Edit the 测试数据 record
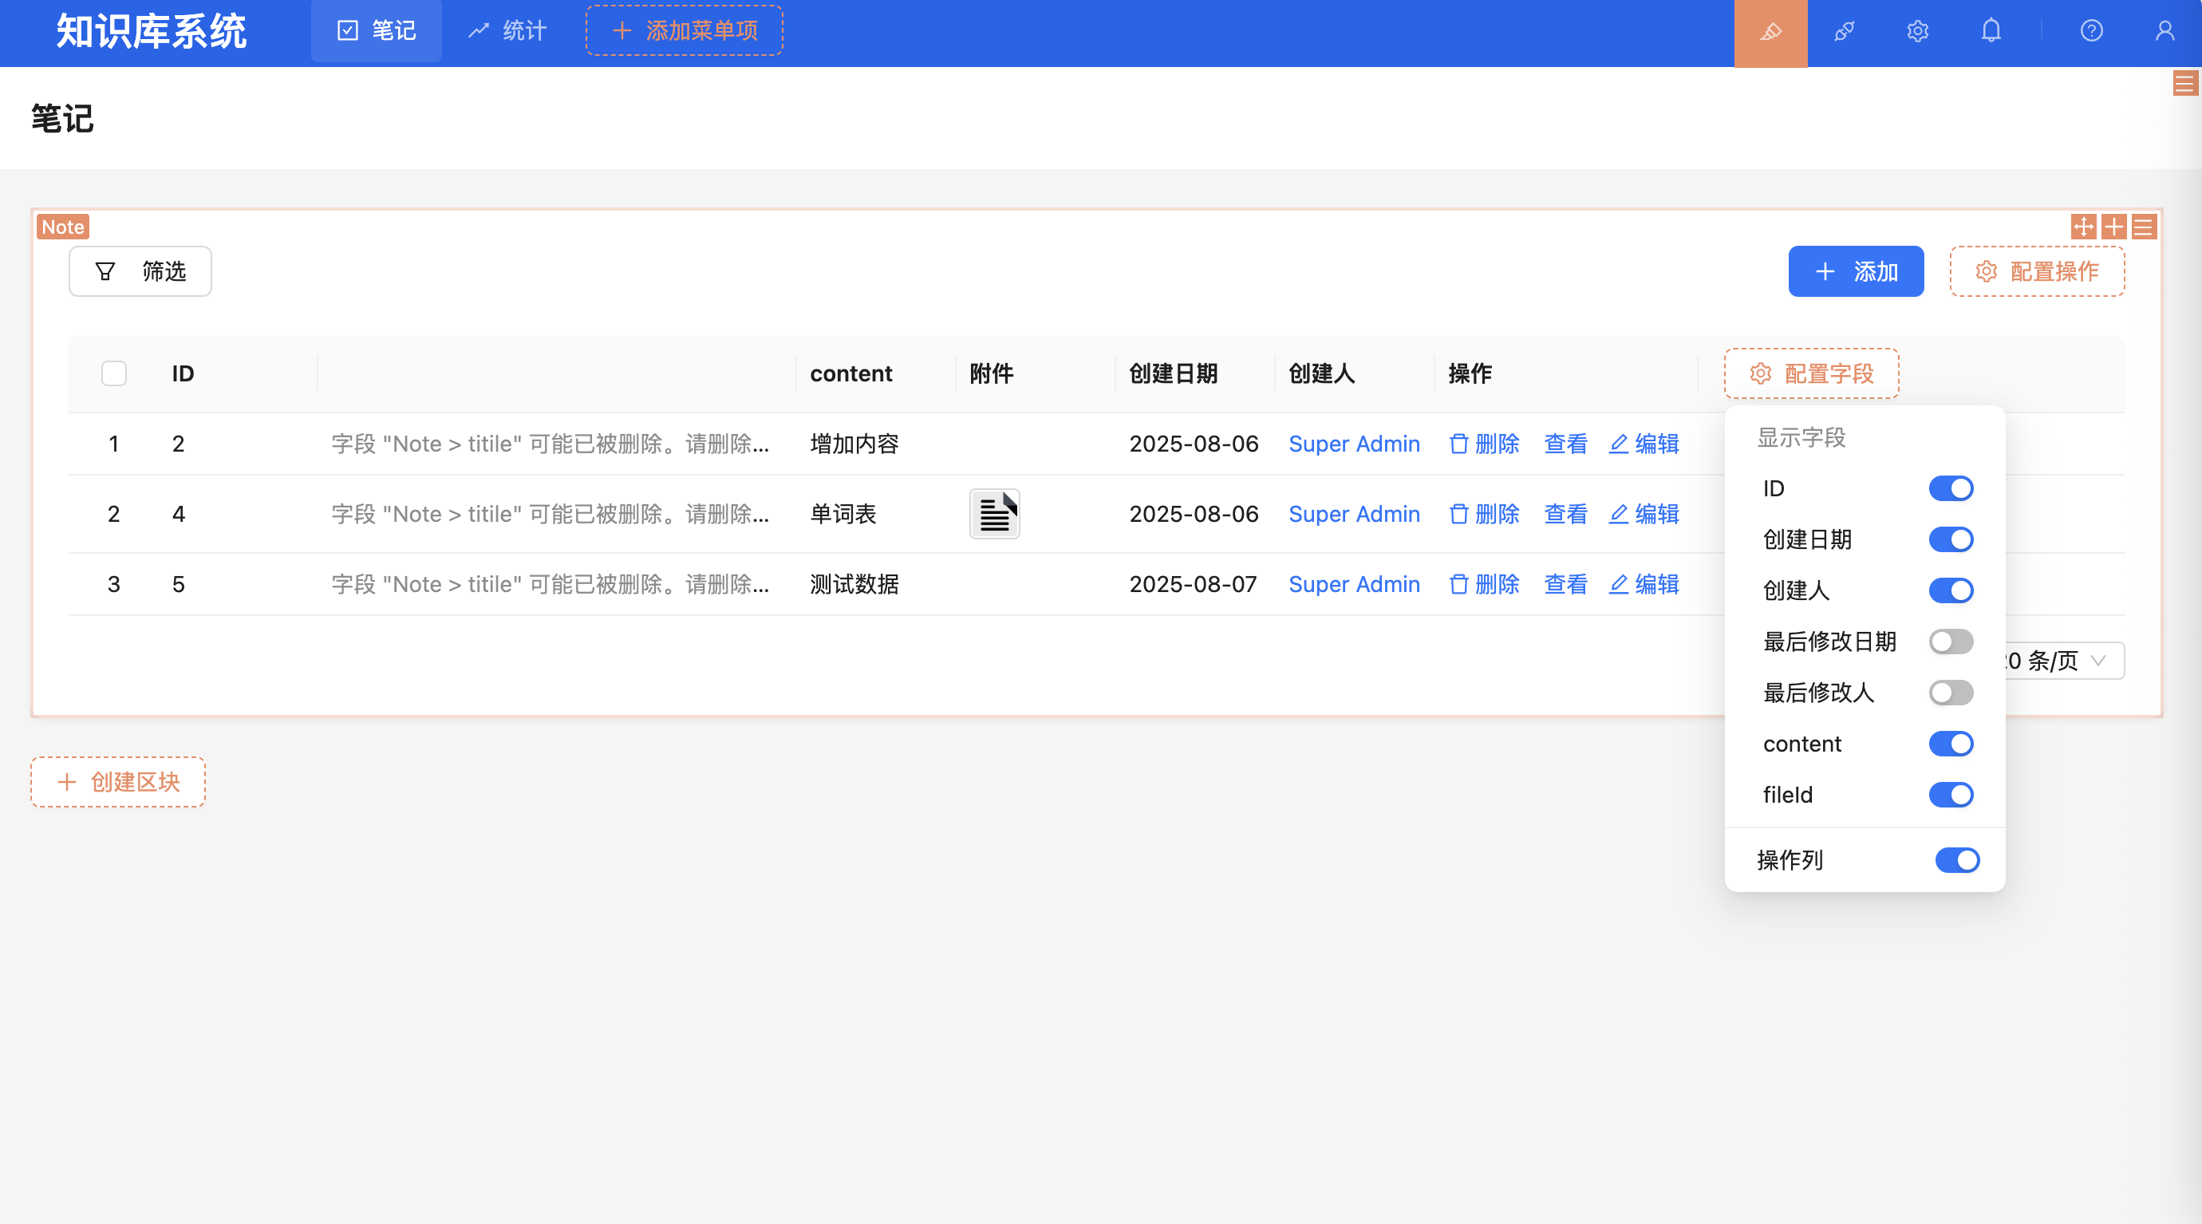Image resolution: width=2202 pixels, height=1224 pixels. 1643,584
